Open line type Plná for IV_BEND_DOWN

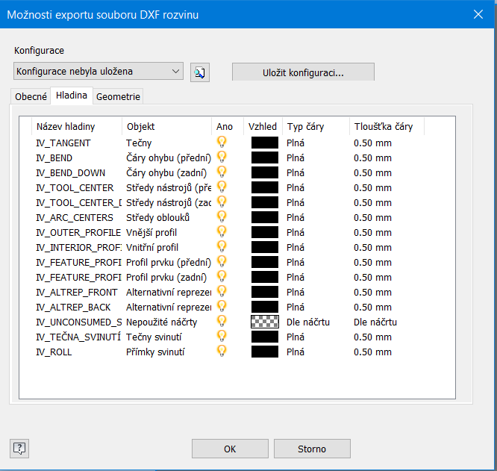(x=296, y=172)
